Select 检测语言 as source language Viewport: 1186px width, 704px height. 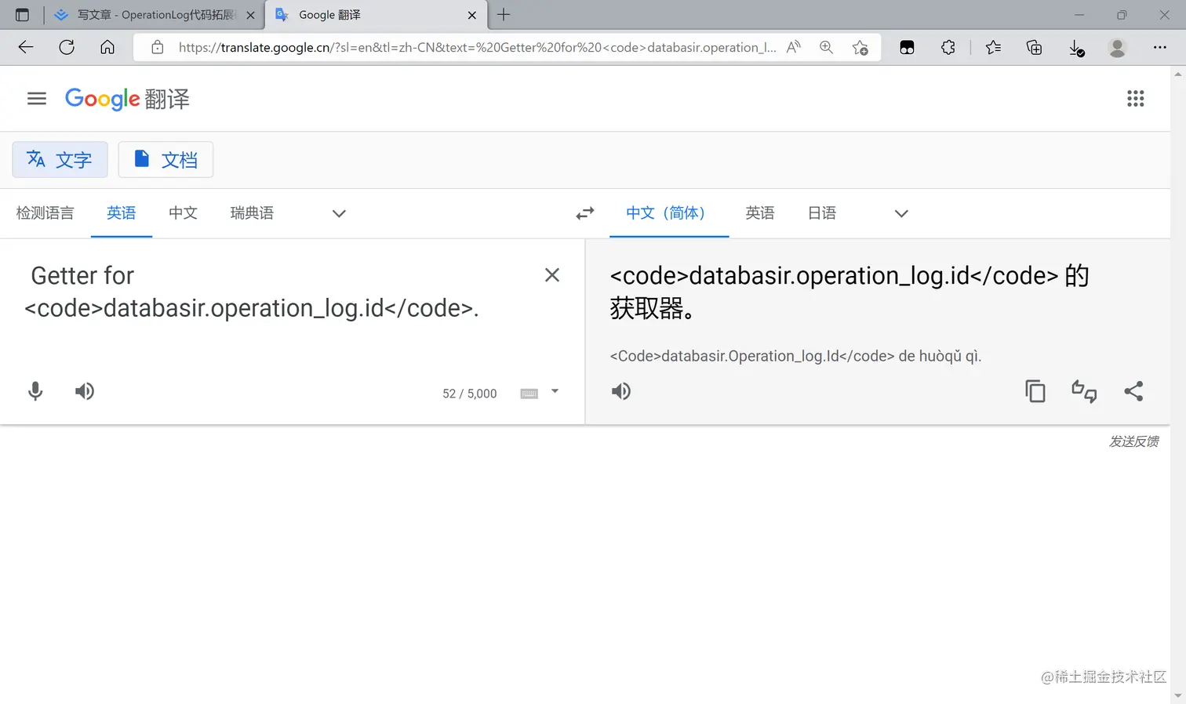pyautogui.click(x=45, y=213)
